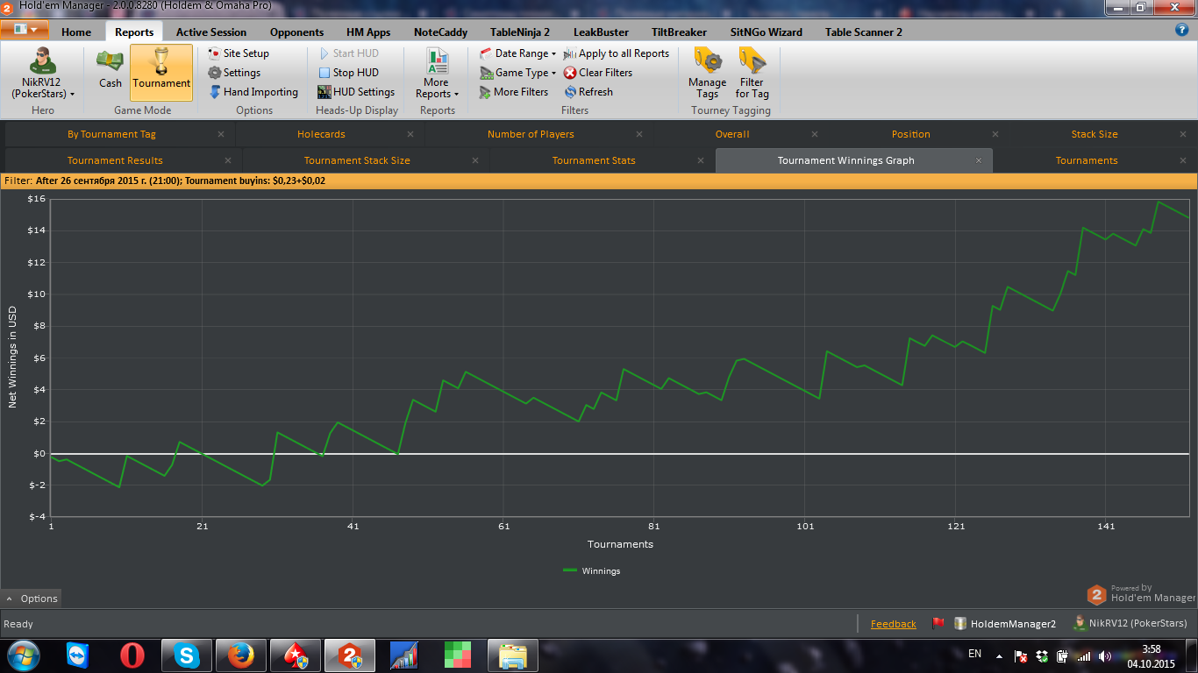Screen dimensions: 1198x673
Task: Switch to Tournament Stack Size report tab
Action: tap(357, 160)
